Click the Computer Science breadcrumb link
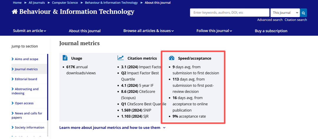Viewport: 318px width, 139px height. click(65, 3)
